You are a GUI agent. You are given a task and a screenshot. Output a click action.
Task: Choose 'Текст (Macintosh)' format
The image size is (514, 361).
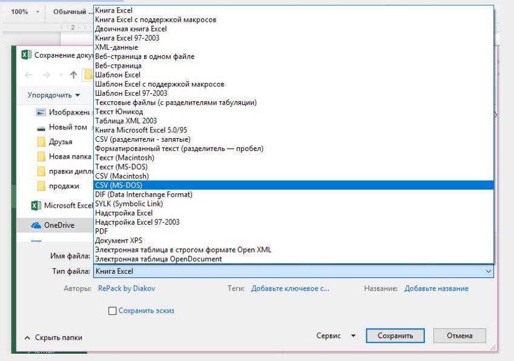[x=294, y=157]
